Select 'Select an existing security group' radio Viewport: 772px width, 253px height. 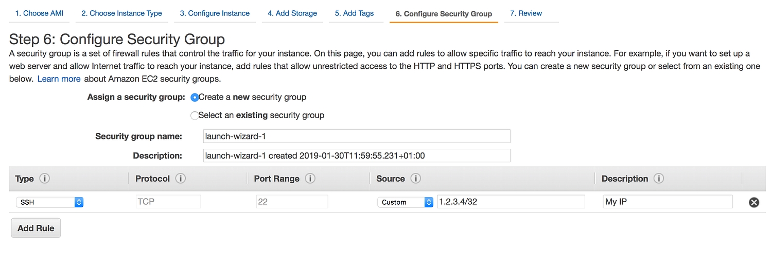195,115
